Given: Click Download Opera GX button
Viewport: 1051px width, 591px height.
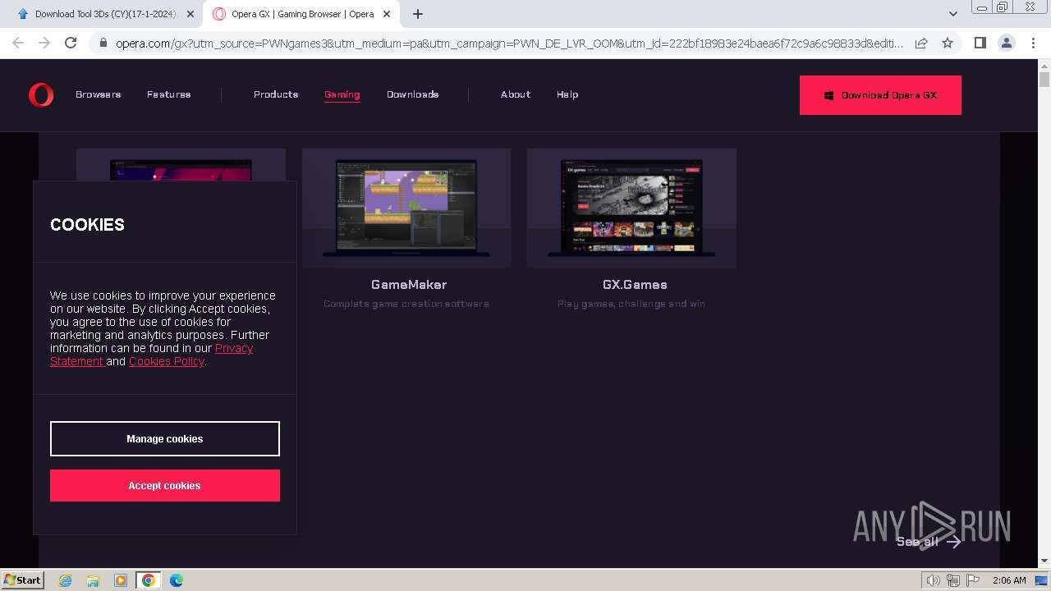Looking at the screenshot, I should tap(880, 95).
